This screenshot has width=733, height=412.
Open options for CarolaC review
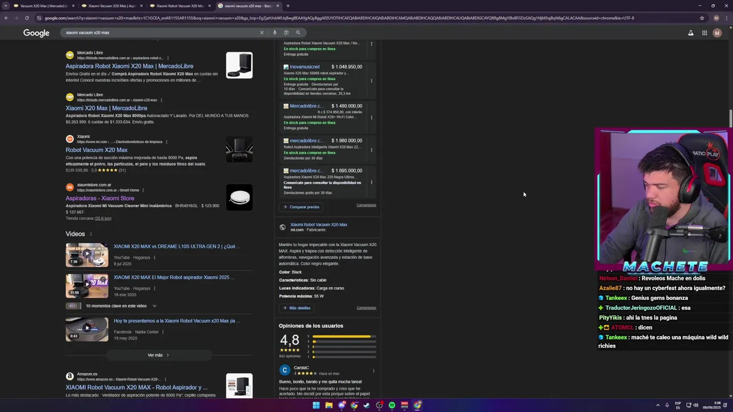coord(373,371)
